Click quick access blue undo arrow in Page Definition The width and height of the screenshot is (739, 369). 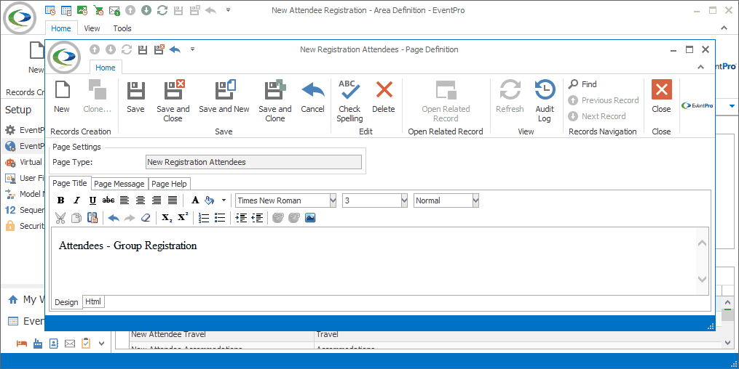click(x=175, y=49)
